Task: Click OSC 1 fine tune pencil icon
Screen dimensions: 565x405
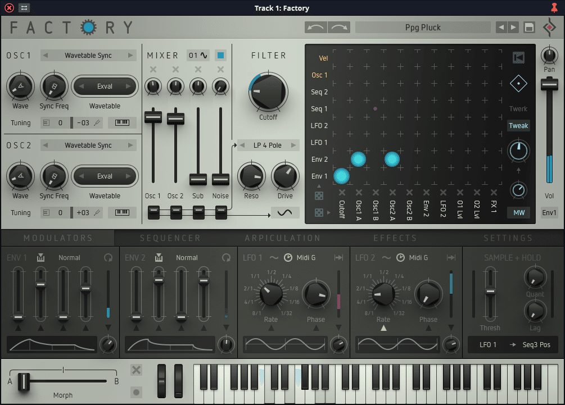Action: [x=97, y=123]
